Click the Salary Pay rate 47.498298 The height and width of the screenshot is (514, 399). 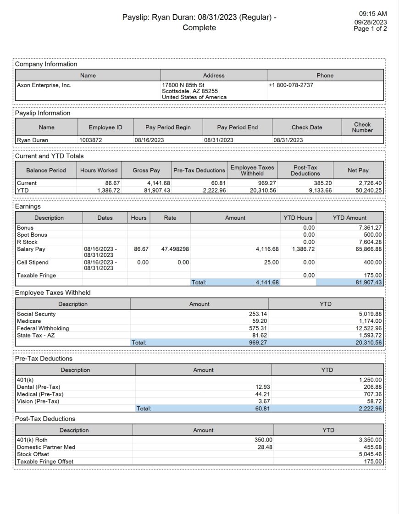(175, 249)
